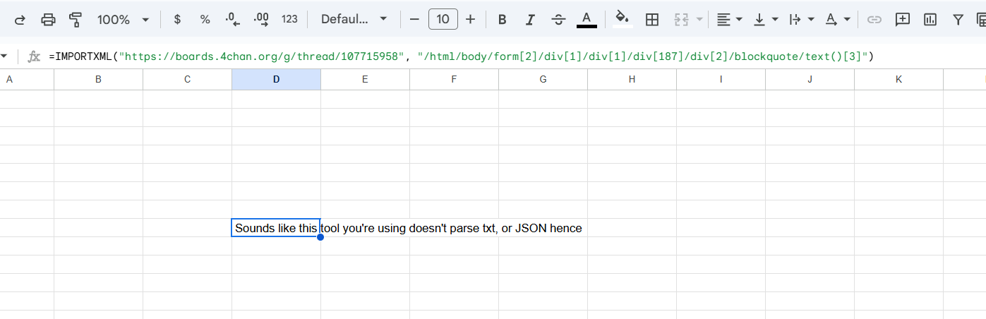Click the Create a filter icon
The height and width of the screenshot is (319, 986).
[x=958, y=19]
